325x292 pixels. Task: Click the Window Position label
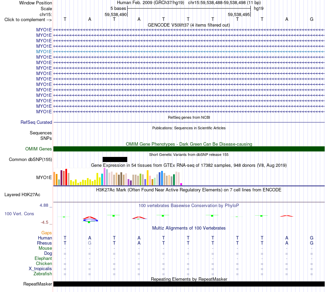click(x=36, y=3)
